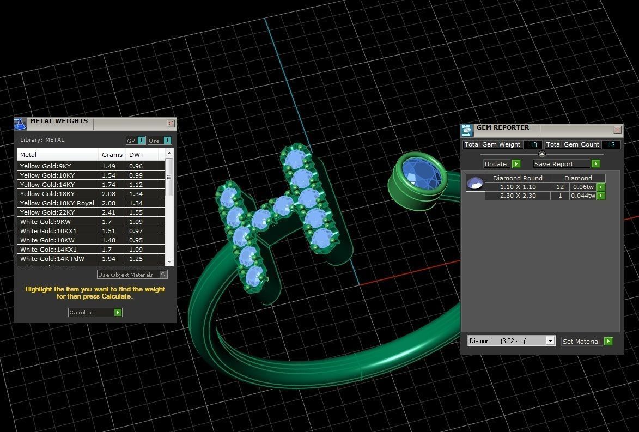Open the Diamond (3.52 spg) material dropdown
This screenshot has height=432, width=639.
[x=550, y=341]
